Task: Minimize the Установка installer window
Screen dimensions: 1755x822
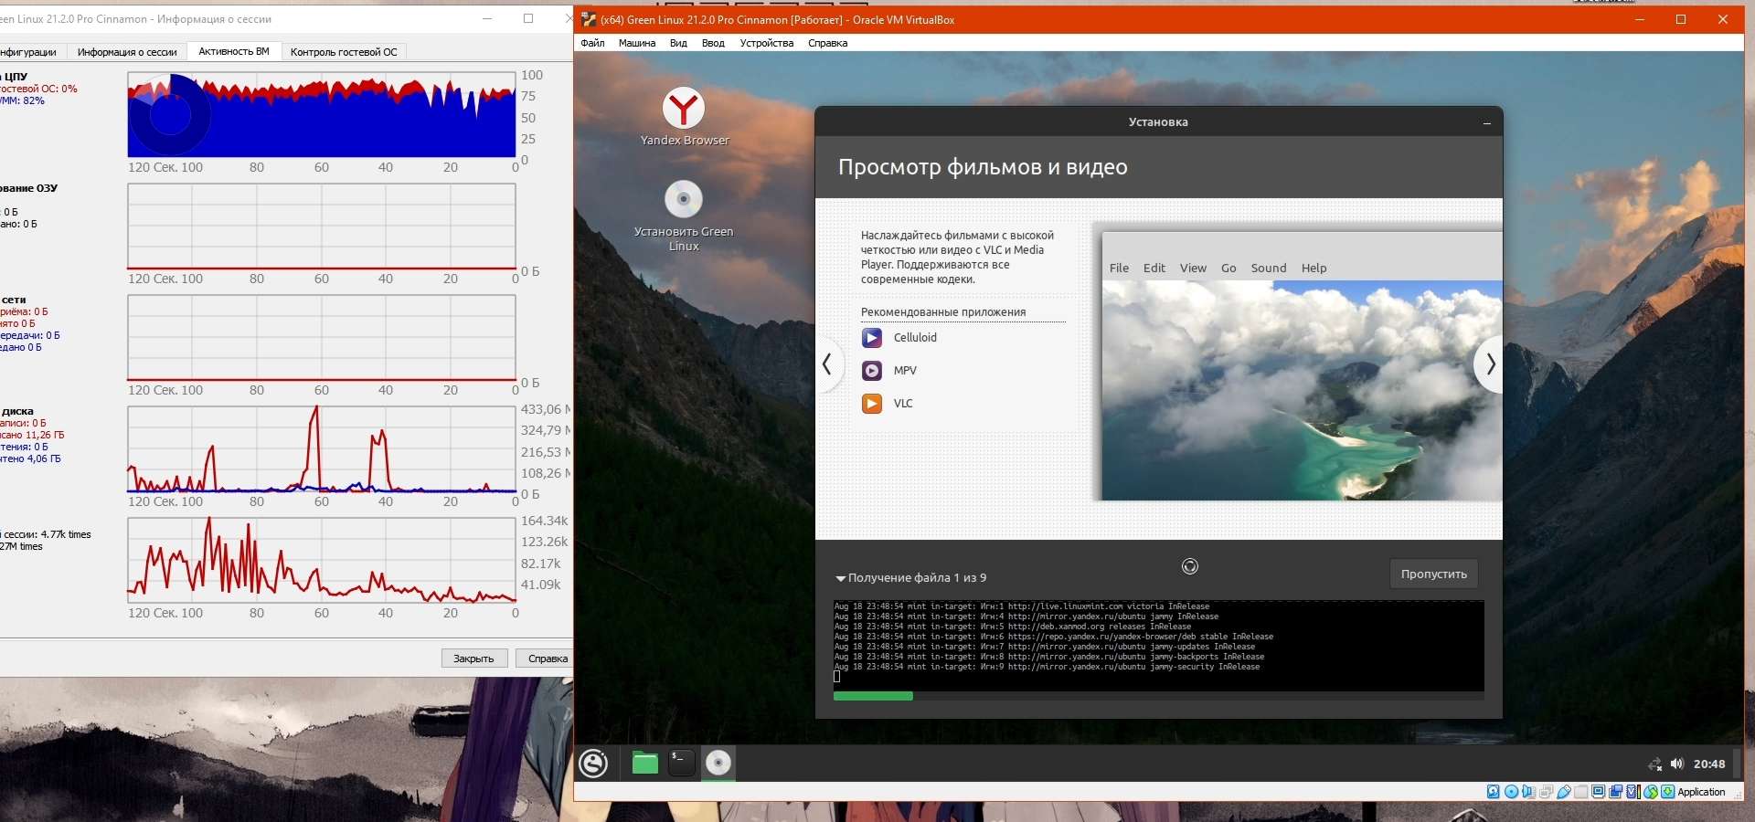Action: [1487, 122]
